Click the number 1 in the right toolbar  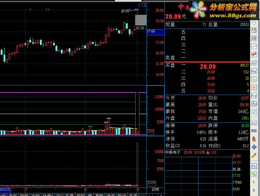254,183
